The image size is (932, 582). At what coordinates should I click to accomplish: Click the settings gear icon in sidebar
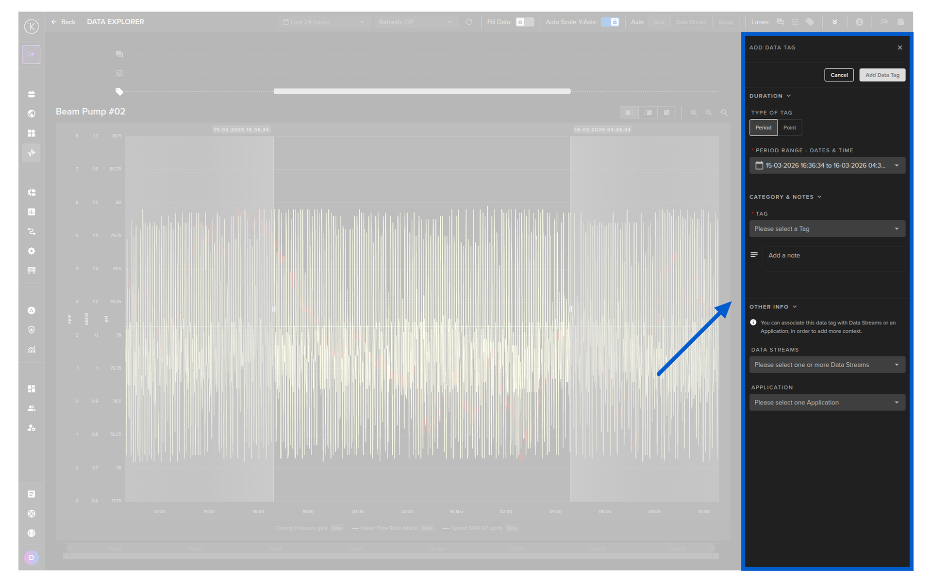(32, 251)
